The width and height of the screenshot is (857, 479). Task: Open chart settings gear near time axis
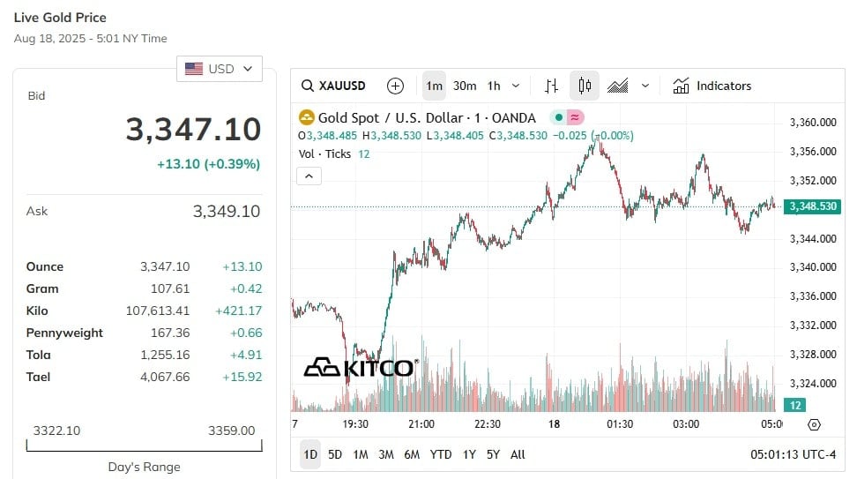814,424
